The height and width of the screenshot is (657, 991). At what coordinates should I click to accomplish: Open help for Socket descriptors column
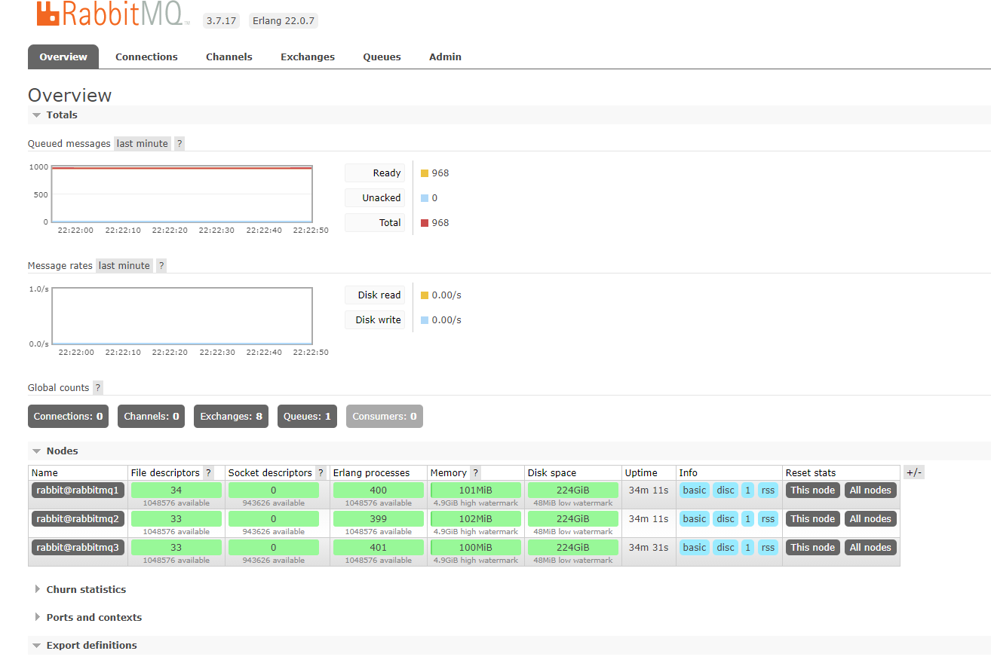click(x=321, y=472)
